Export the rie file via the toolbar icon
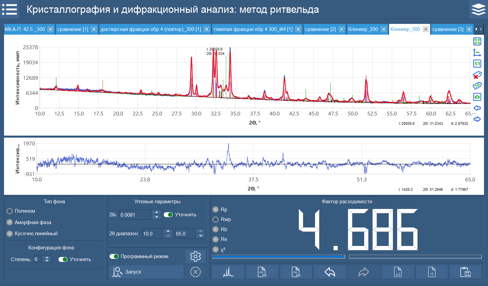 [x=295, y=272]
